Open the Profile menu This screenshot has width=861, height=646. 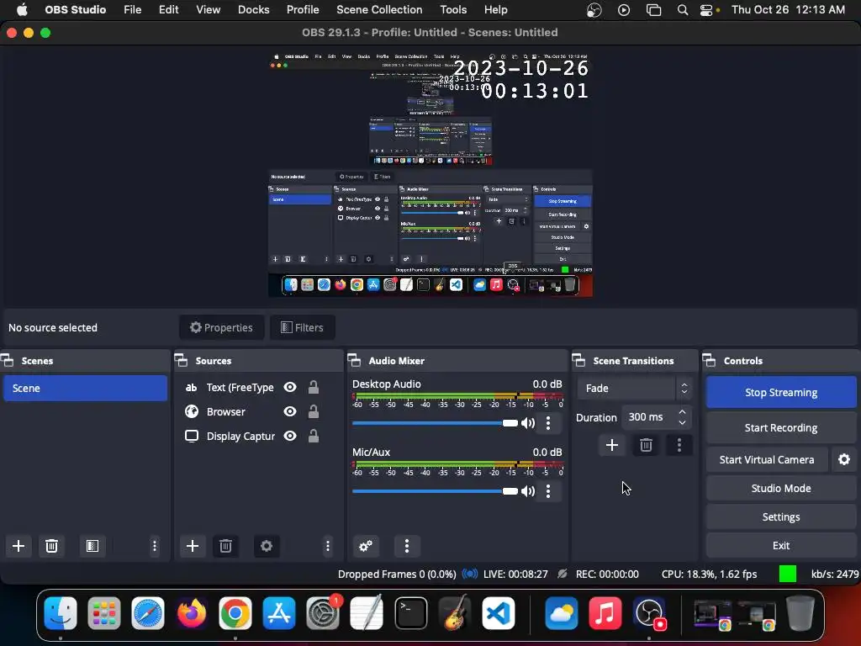point(303,10)
